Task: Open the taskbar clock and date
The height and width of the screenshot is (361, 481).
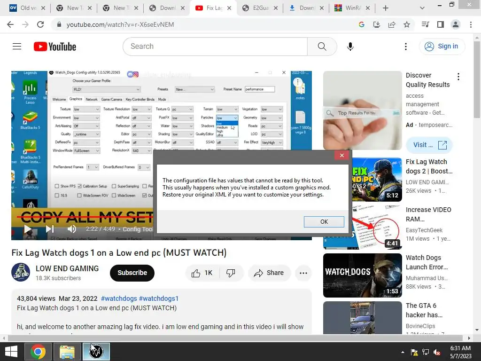Action: point(460,352)
